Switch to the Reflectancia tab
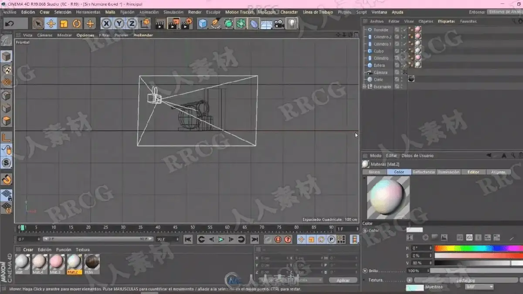The height and width of the screenshot is (294, 523). 424,172
